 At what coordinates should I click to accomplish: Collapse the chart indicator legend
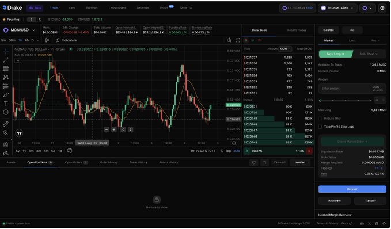[x=18, y=60]
